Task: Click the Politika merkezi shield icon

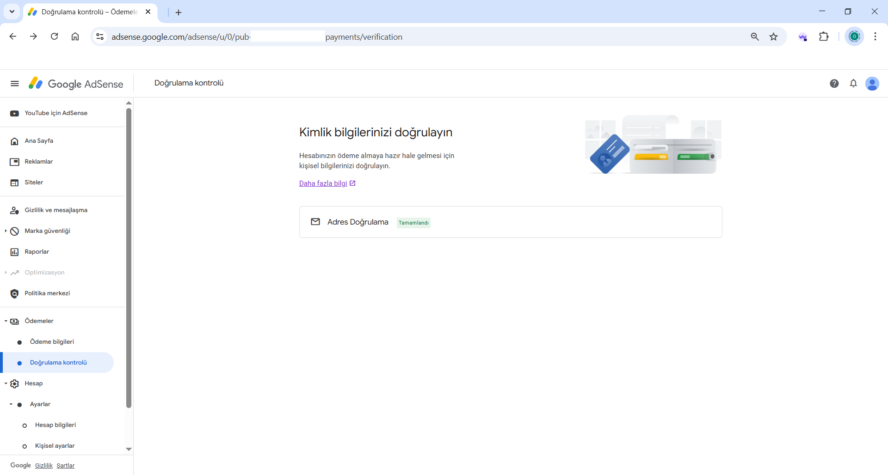Action: tap(14, 293)
